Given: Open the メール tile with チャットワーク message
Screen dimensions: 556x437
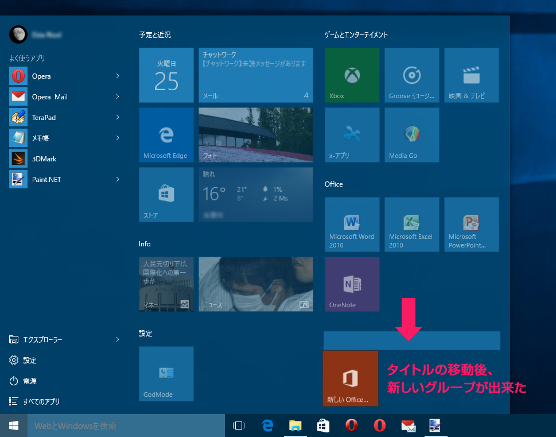Looking at the screenshot, I should [x=256, y=75].
